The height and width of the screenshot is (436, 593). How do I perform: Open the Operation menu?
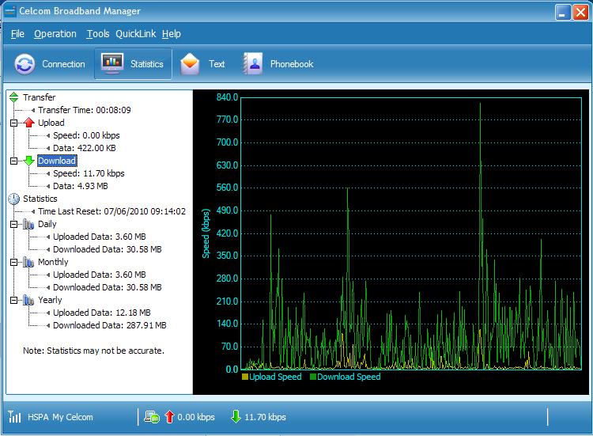[x=55, y=34]
